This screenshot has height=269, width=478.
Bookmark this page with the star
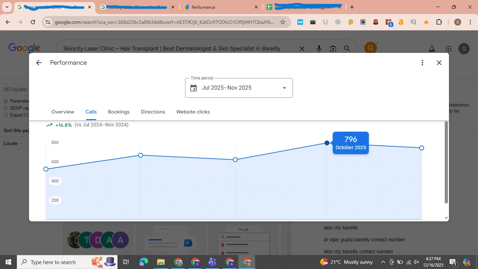point(283,22)
